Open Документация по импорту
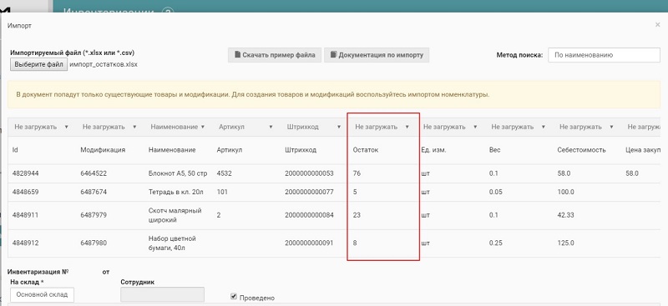The height and width of the screenshot is (306, 668). (x=377, y=55)
